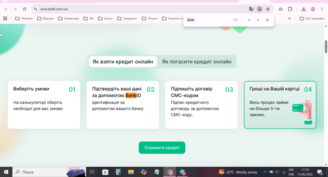Go to previous find result
Viewport: 328px width, 177px height.
pos(249,20)
